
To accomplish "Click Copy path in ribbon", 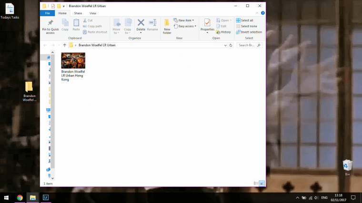I will 92,26.
